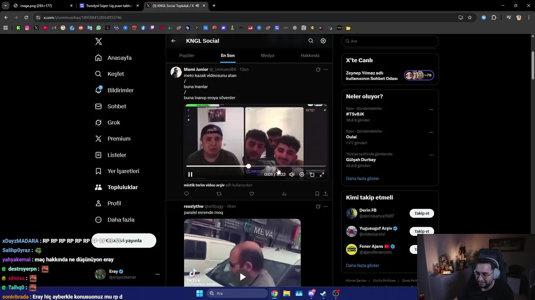
Task: Enter fullscreen on the video
Action: [x=322, y=175]
